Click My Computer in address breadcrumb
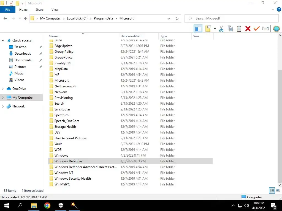This screenshot has height=211, width=282. point(50,18)
